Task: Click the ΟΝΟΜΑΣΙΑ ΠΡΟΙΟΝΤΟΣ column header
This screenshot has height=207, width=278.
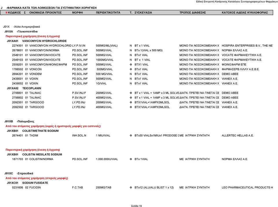Action: tap(45, 12)
